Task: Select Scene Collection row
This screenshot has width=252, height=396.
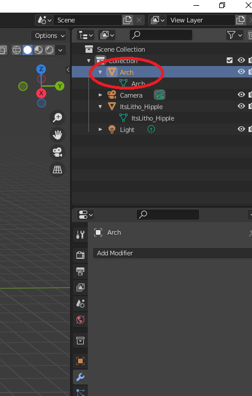Action: pos(162,49)
